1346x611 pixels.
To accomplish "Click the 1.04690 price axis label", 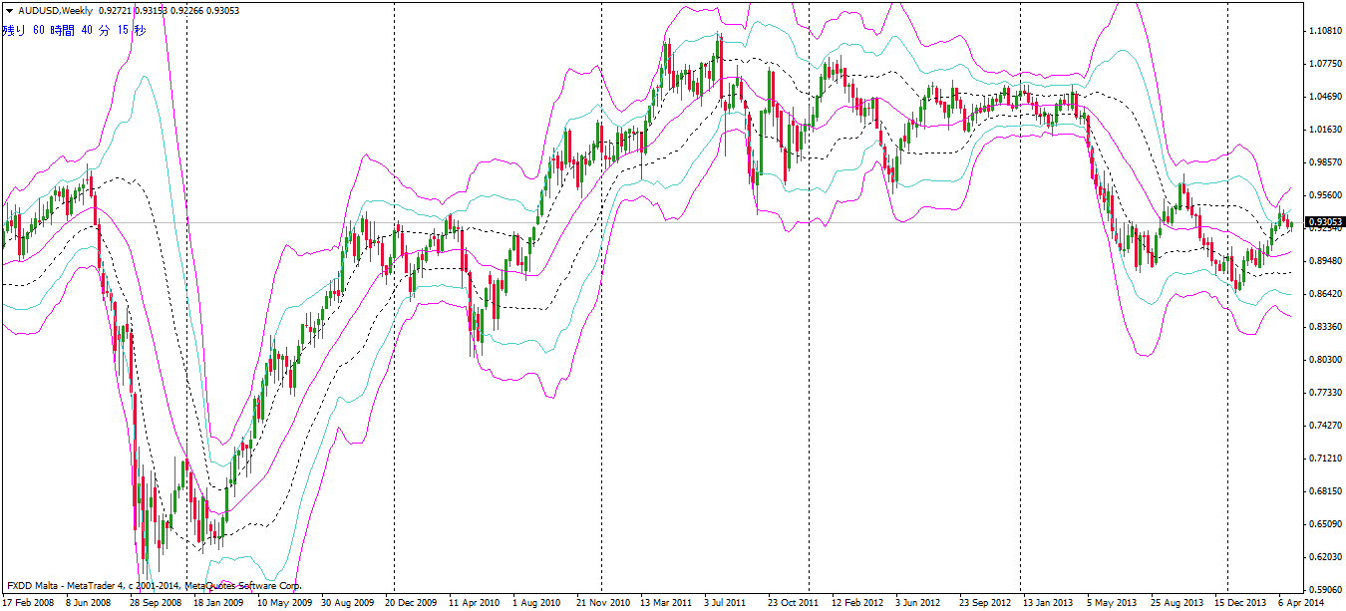I will click(x=1324, y=97).
